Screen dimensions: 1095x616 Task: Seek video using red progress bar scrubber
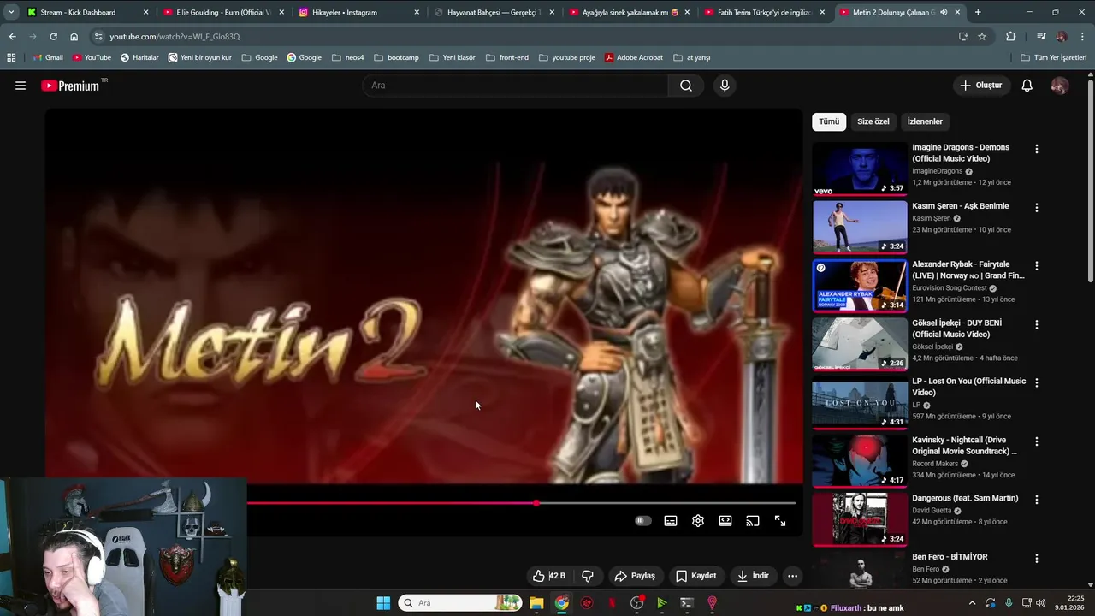[x=536, y=503]
